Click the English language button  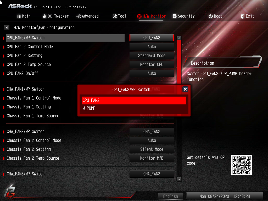click(171, 196)
